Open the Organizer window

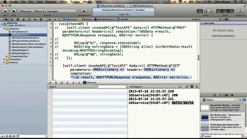tap(240, 11)
